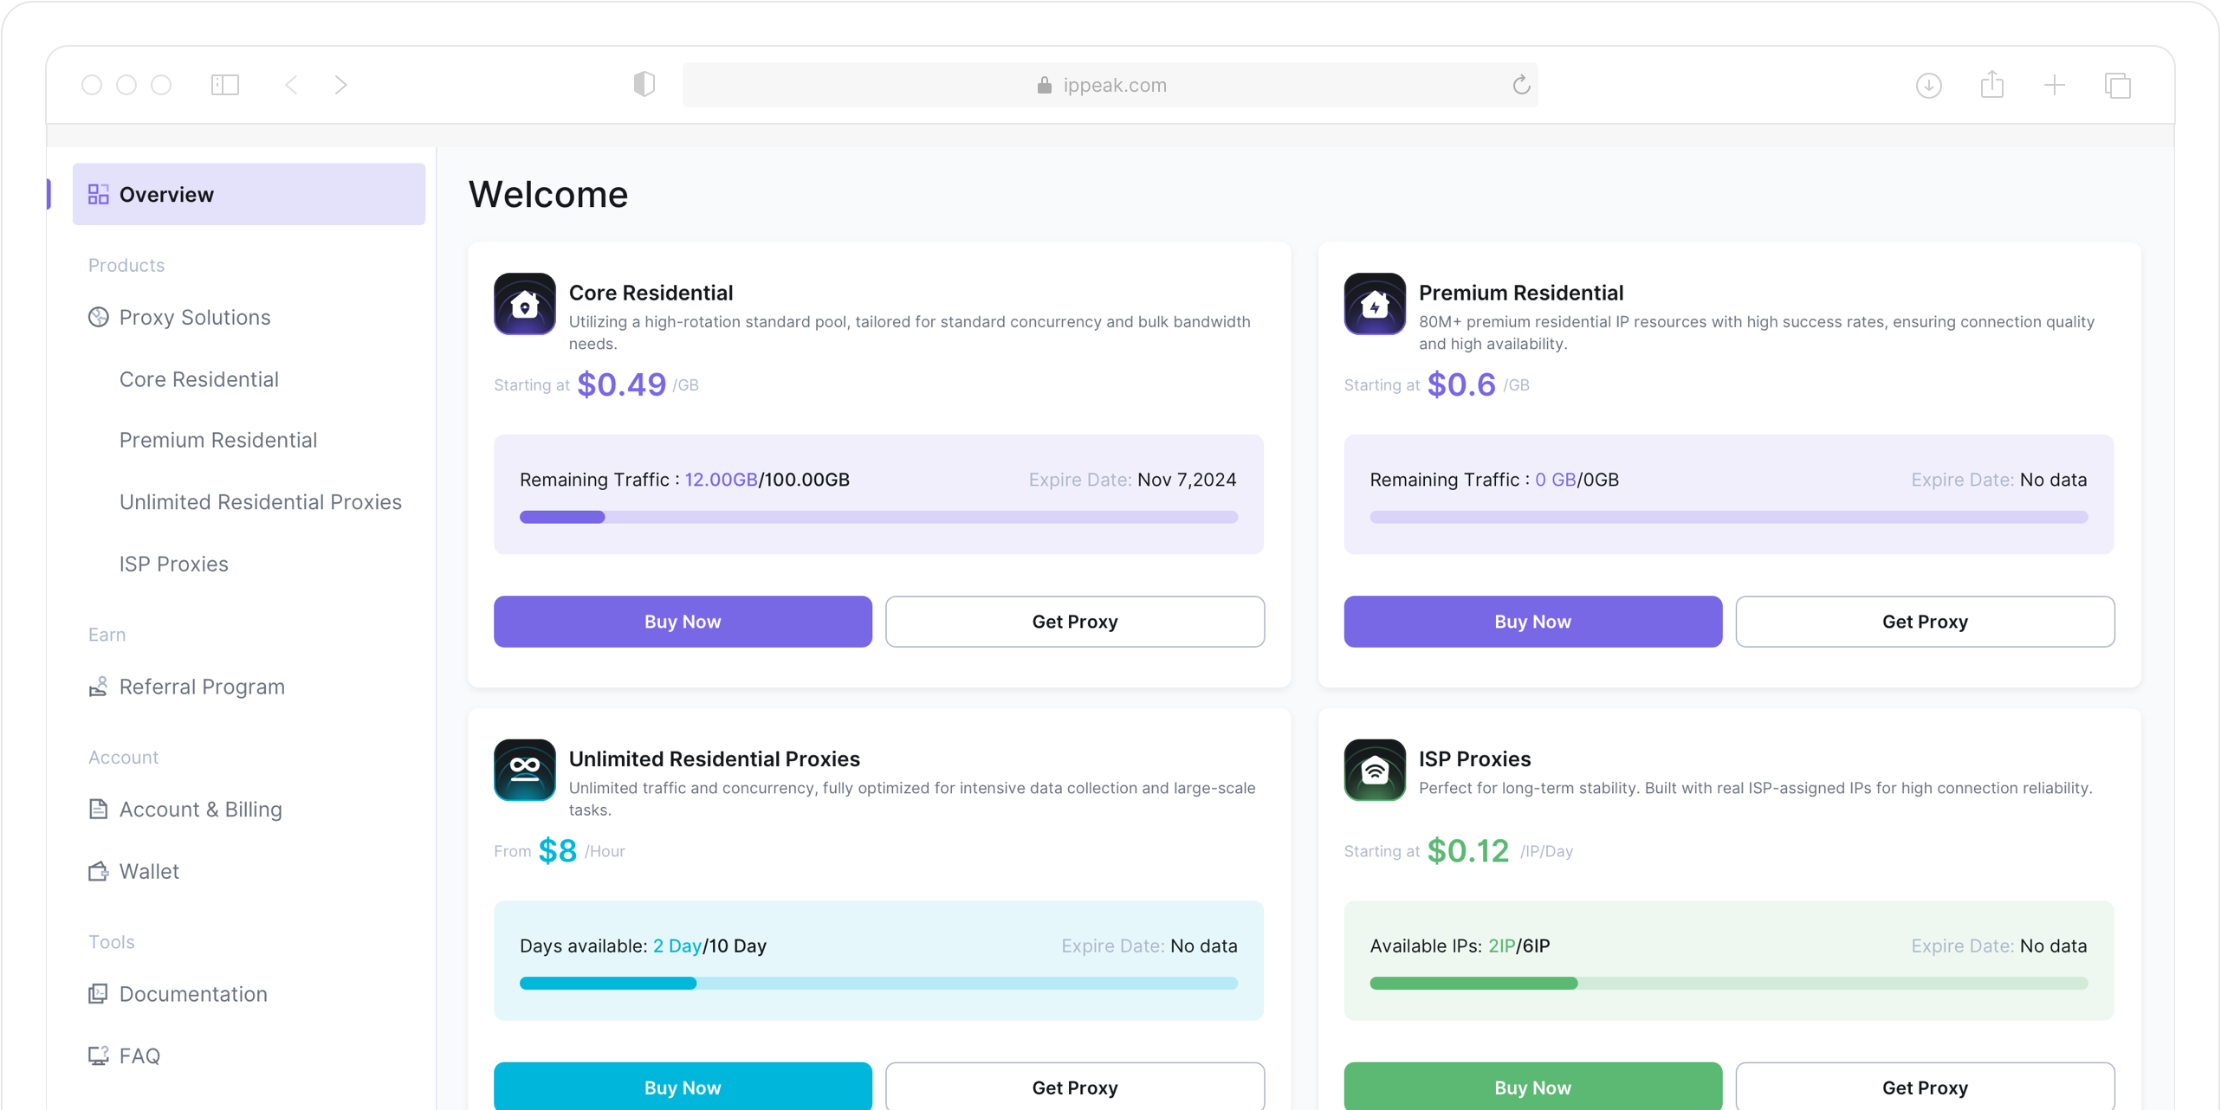Click the $8 per hour price
The height and width of the screenshot is (1110, 2221).
coord(557,850)
